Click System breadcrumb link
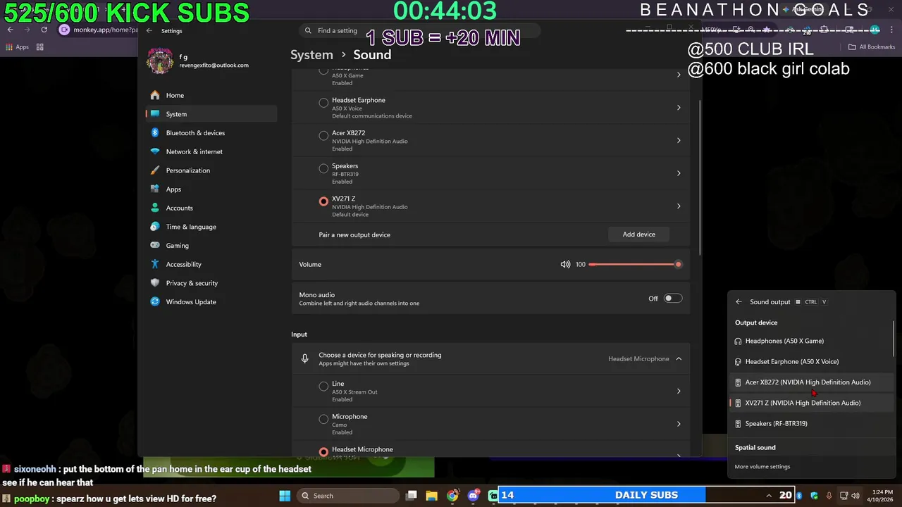 click(x=311, y=55)
